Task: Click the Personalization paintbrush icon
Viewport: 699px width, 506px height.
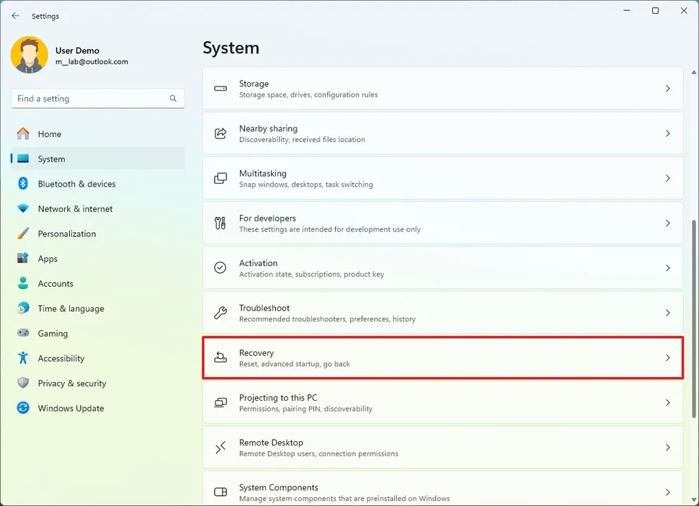Action: point(23,234)
